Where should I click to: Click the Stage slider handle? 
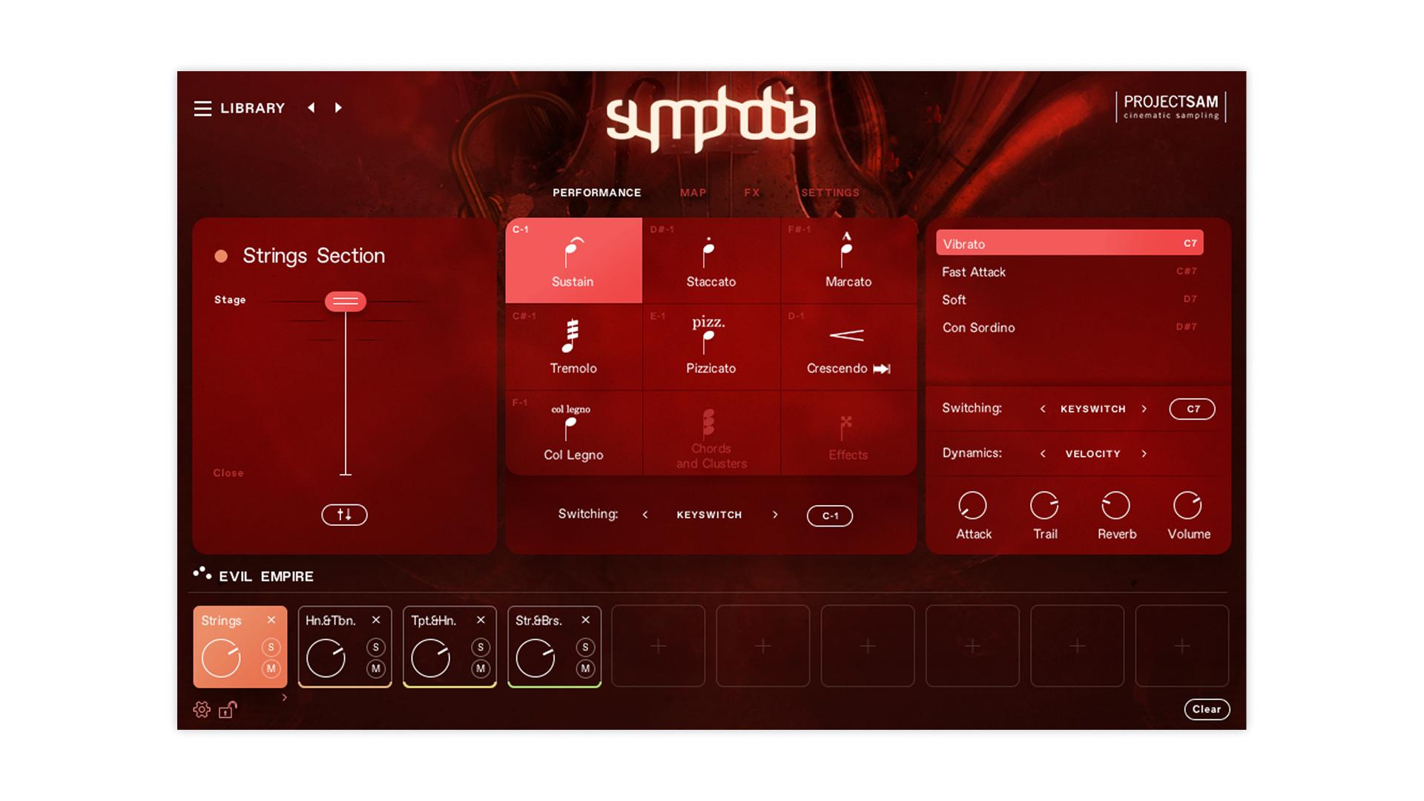coord(346,301)
